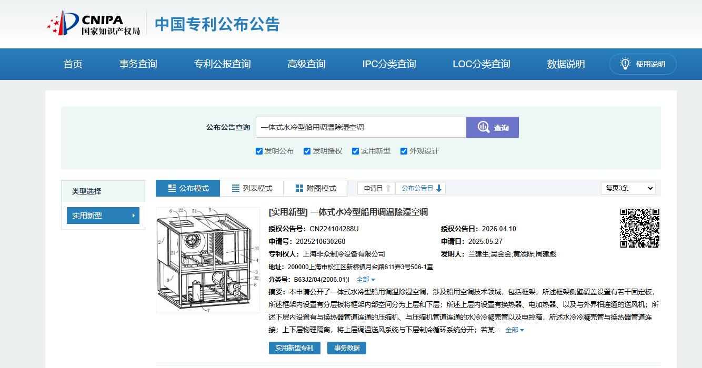Open the 实用新型专利 document button

[294, 348]
